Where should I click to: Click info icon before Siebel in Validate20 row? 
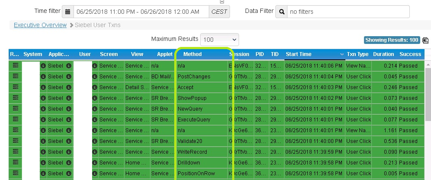(43, 141)
